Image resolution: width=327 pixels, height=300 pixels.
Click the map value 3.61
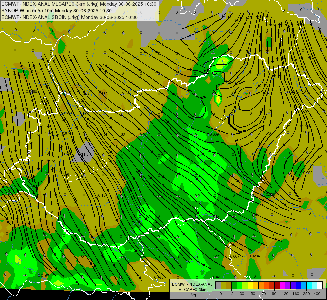click(x=66, y=154)
